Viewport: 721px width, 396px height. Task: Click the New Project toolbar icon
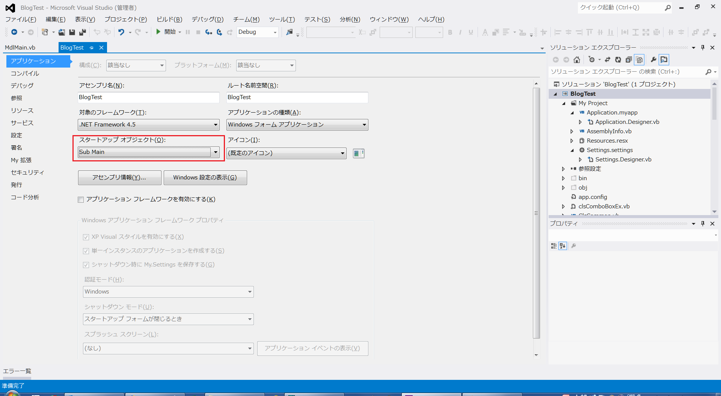pyautogui.click(x=45, y=32)
